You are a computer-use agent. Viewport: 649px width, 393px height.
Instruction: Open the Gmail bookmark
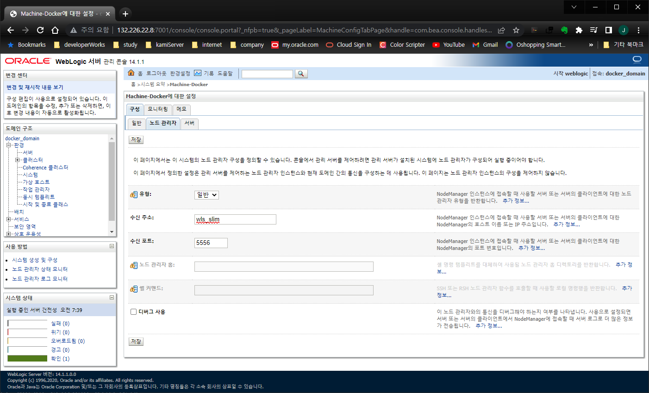[485, 45]
